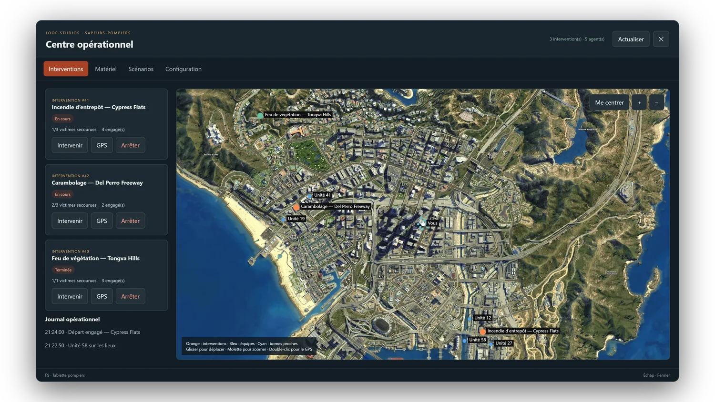
Task: Switch to the Interventions tab
Action: [66, 69]
